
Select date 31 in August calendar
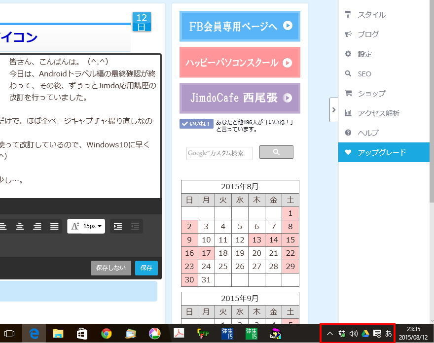click(x=206, y=279)
